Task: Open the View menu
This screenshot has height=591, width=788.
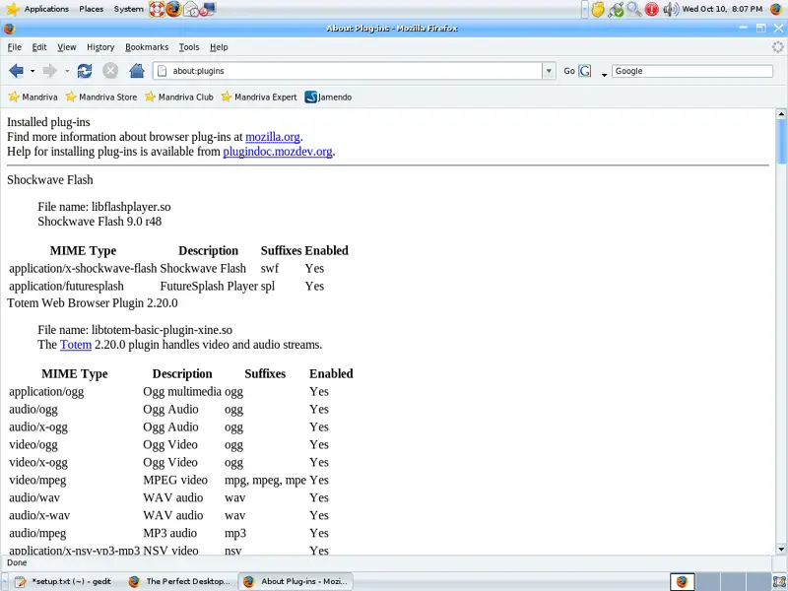Action: 66,47
